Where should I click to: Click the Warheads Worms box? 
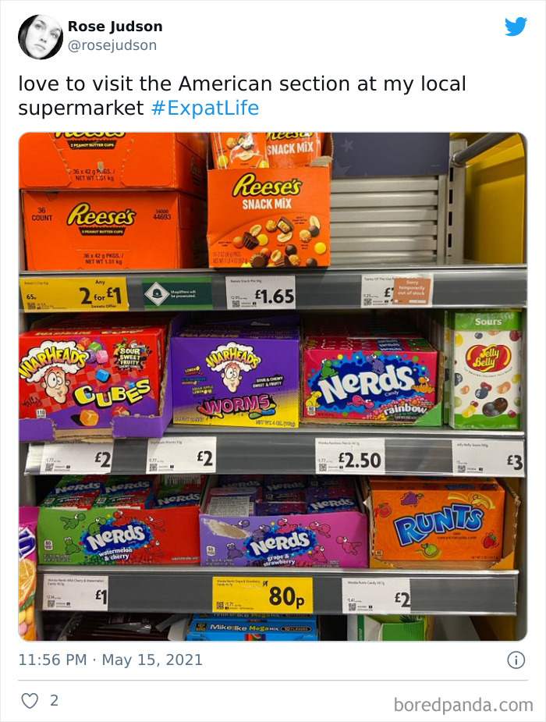click(x=234, y=382)
